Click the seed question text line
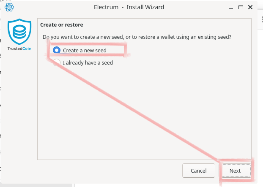263x187 pixels. pos(137,37)
